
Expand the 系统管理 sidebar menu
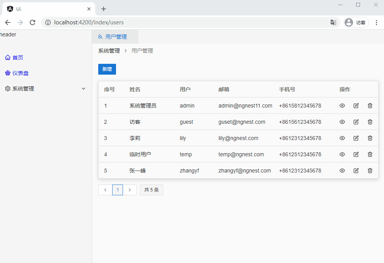pyautogui.click(x=46, y=89)
